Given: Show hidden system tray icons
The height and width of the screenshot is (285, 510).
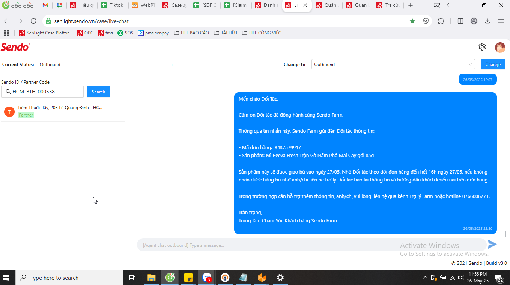Looking at the screenshot, I should [x=425, y=277].
